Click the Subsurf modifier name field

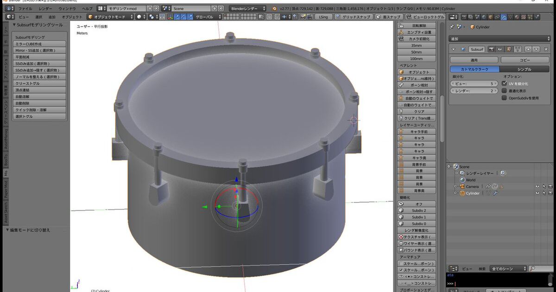[x=476, y=49]
